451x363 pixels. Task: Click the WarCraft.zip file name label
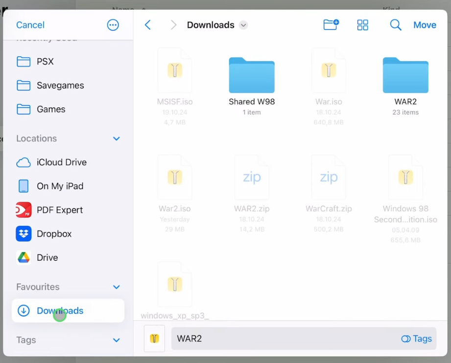click(x=329, y=209)
